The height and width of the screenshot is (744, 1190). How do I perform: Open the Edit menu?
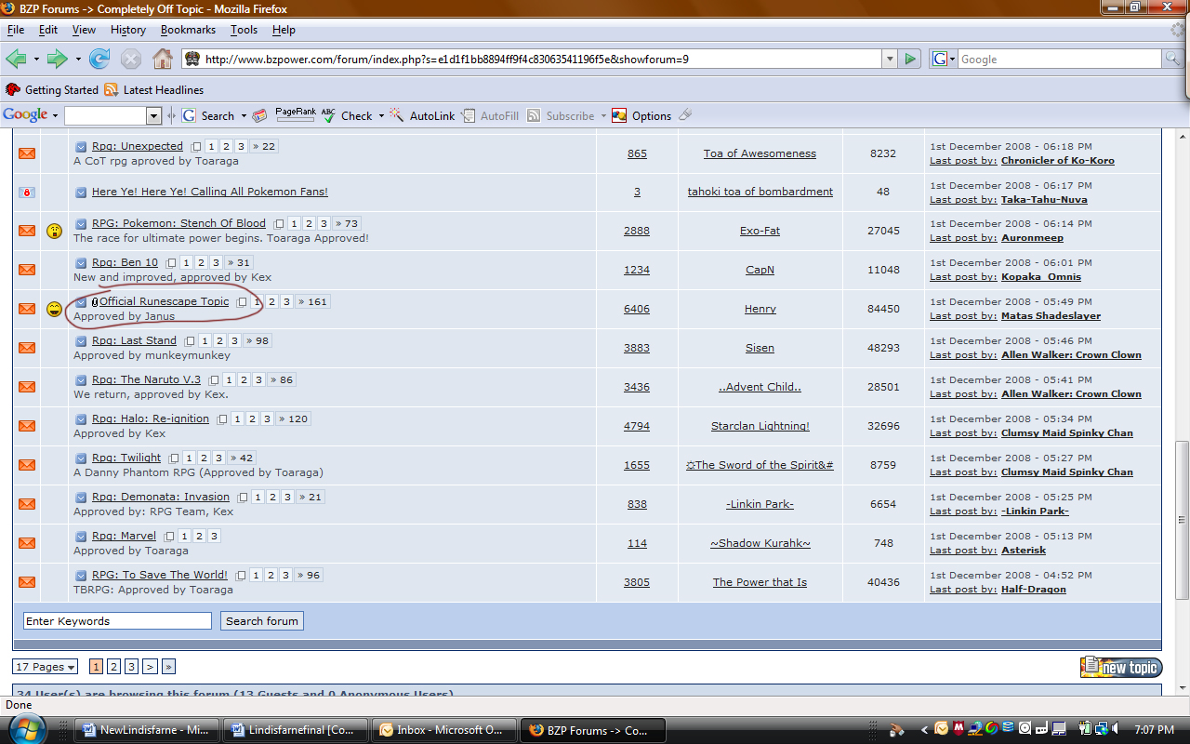click(x=48, y=30)
